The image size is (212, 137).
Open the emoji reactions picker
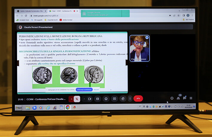[106, 99]
